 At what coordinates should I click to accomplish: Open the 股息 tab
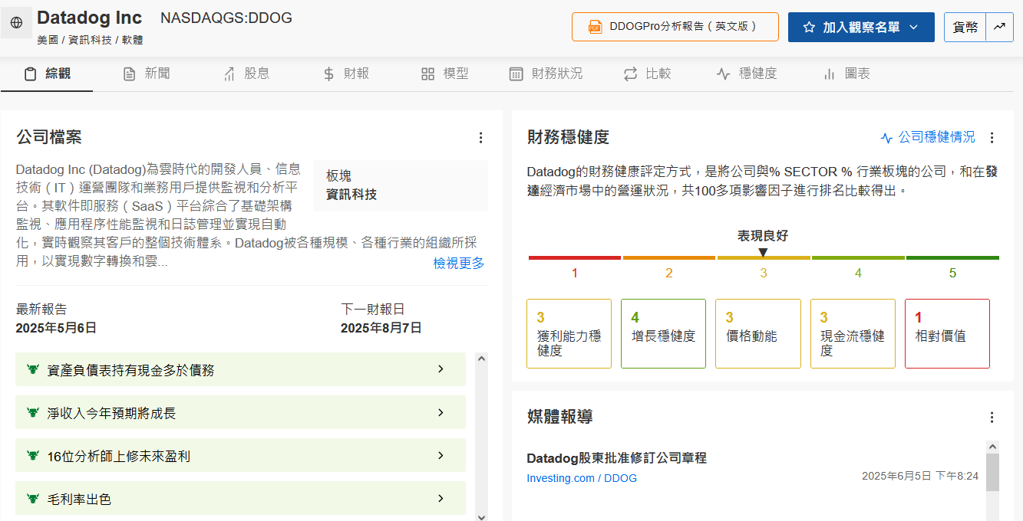coord(246,74)
